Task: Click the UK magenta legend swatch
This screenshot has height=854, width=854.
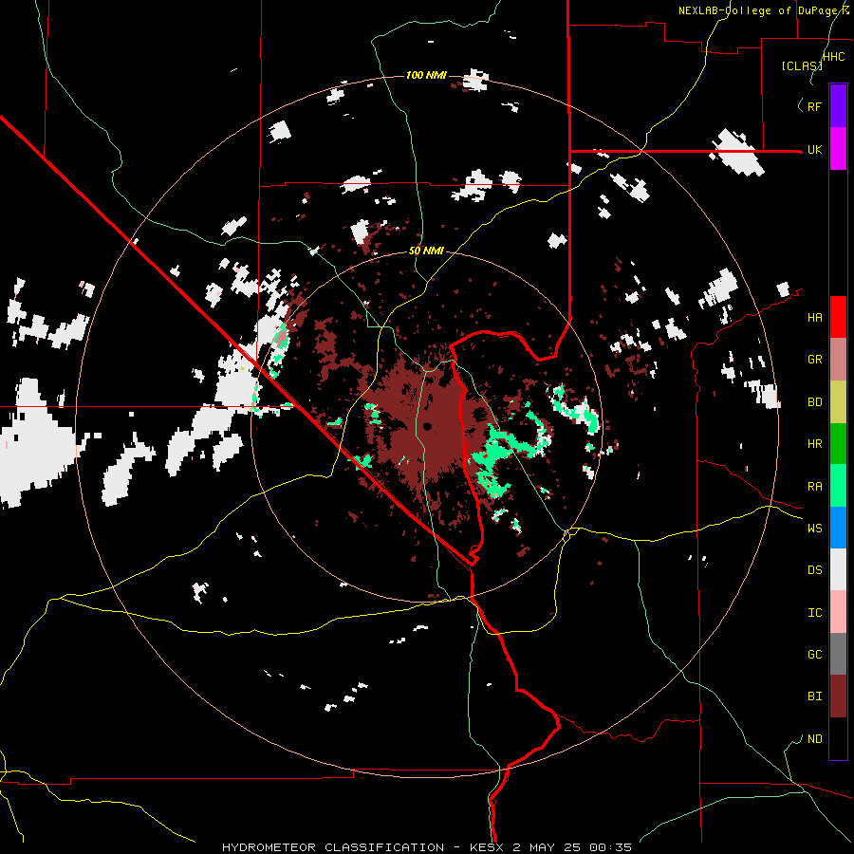Action: click(x=838, y=149)
